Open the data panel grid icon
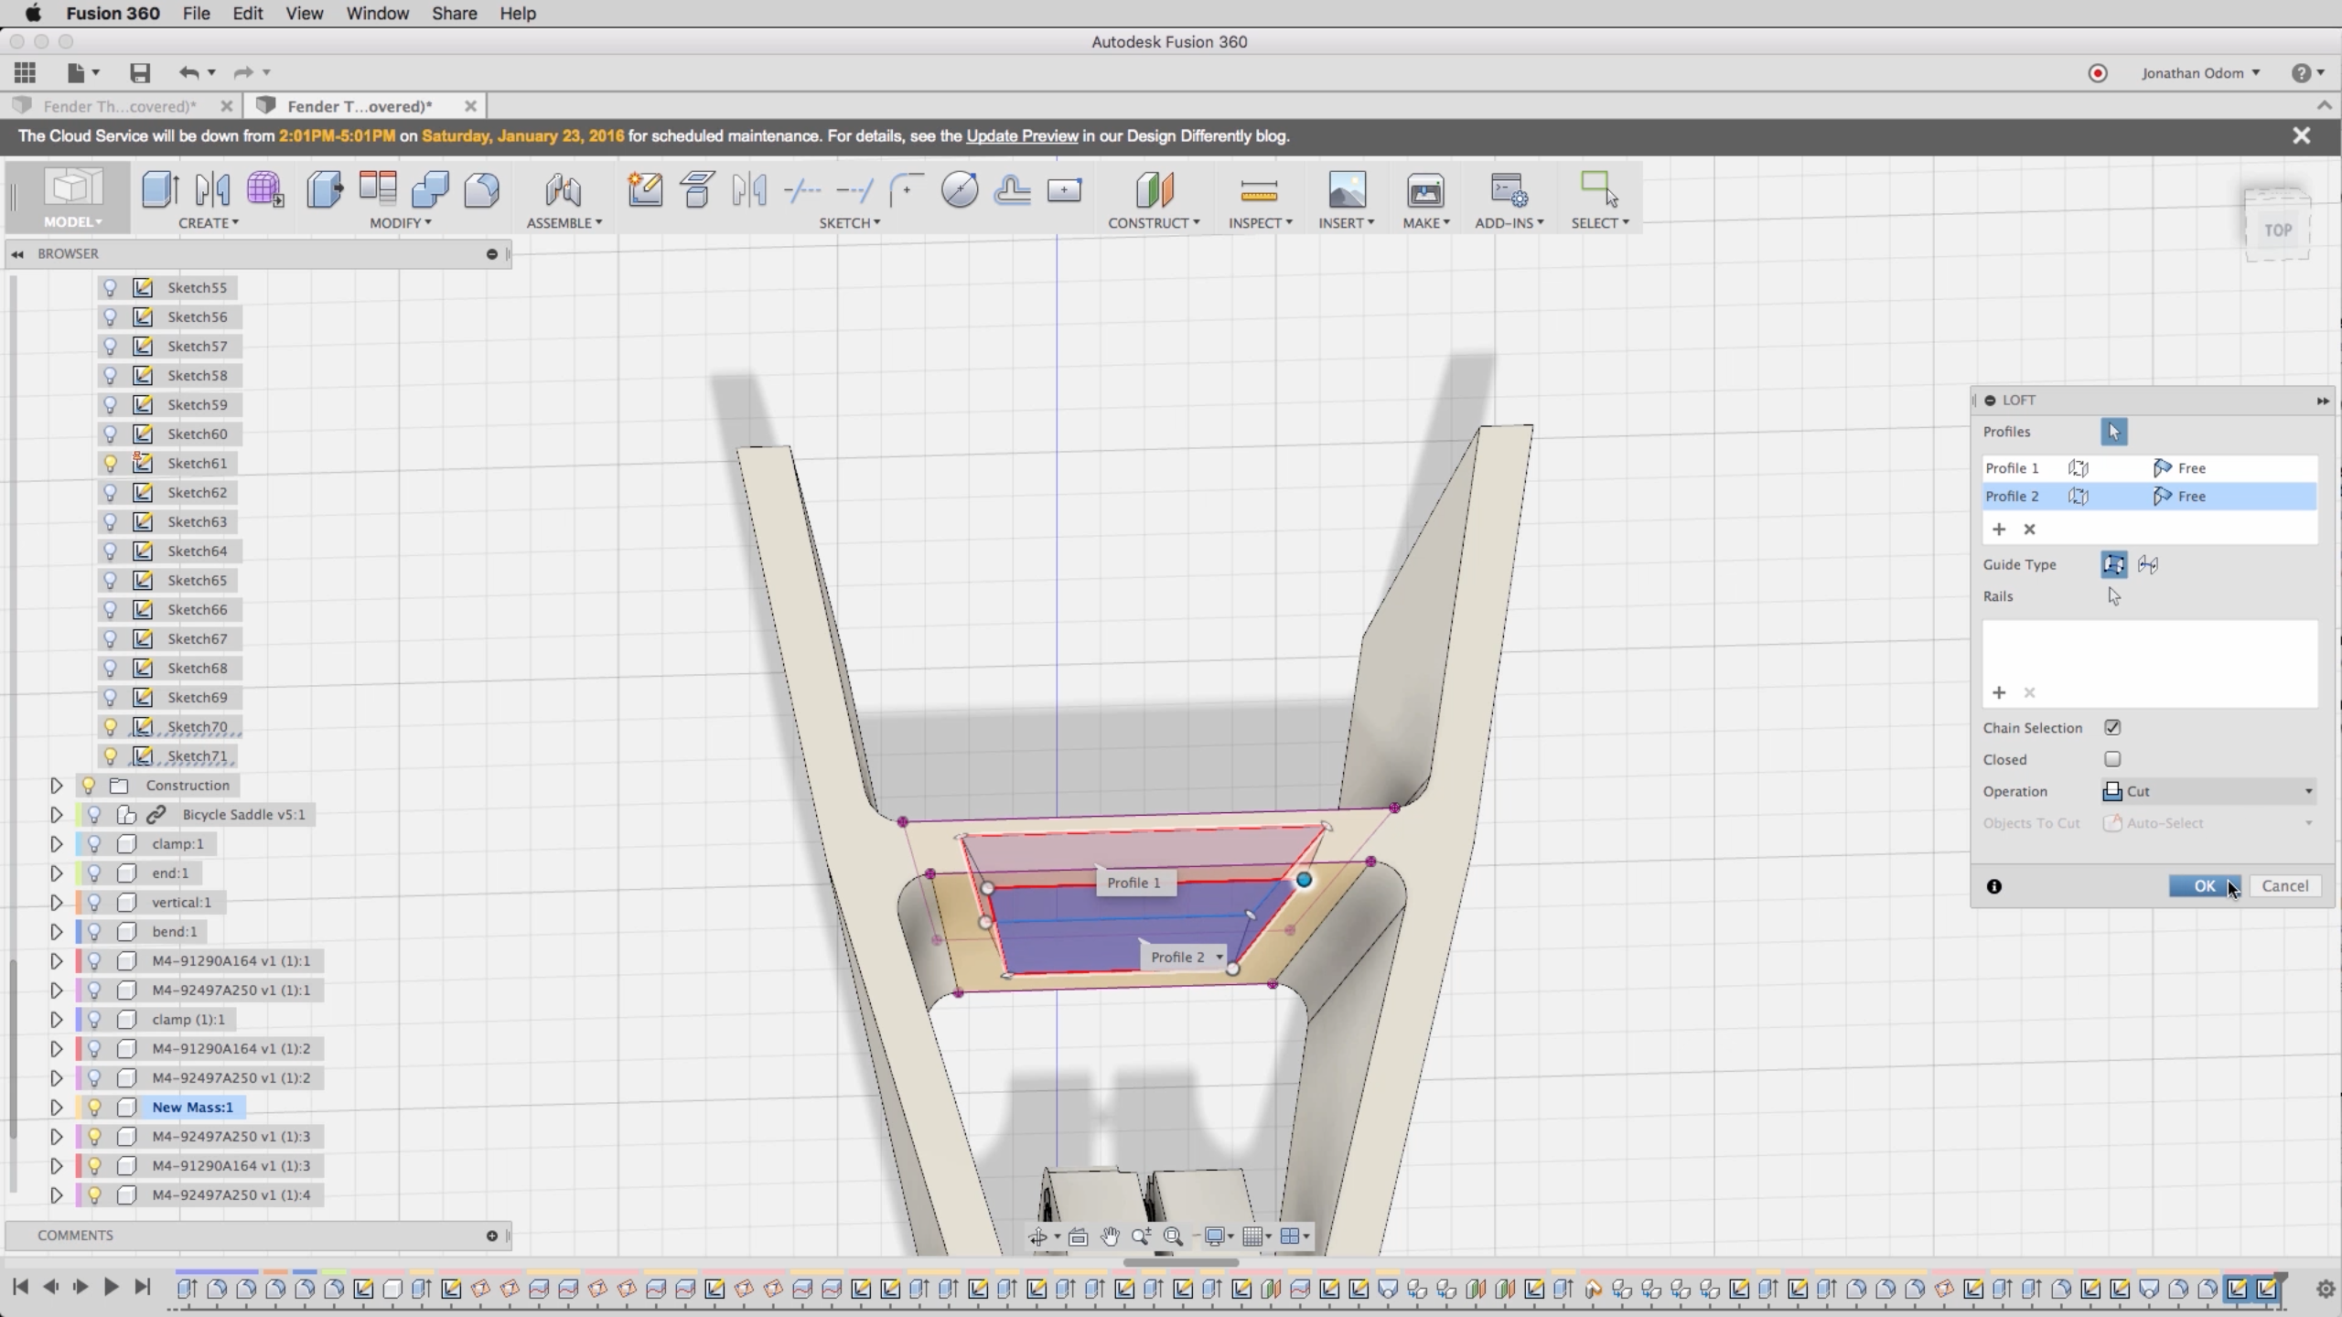 [25, 72]
